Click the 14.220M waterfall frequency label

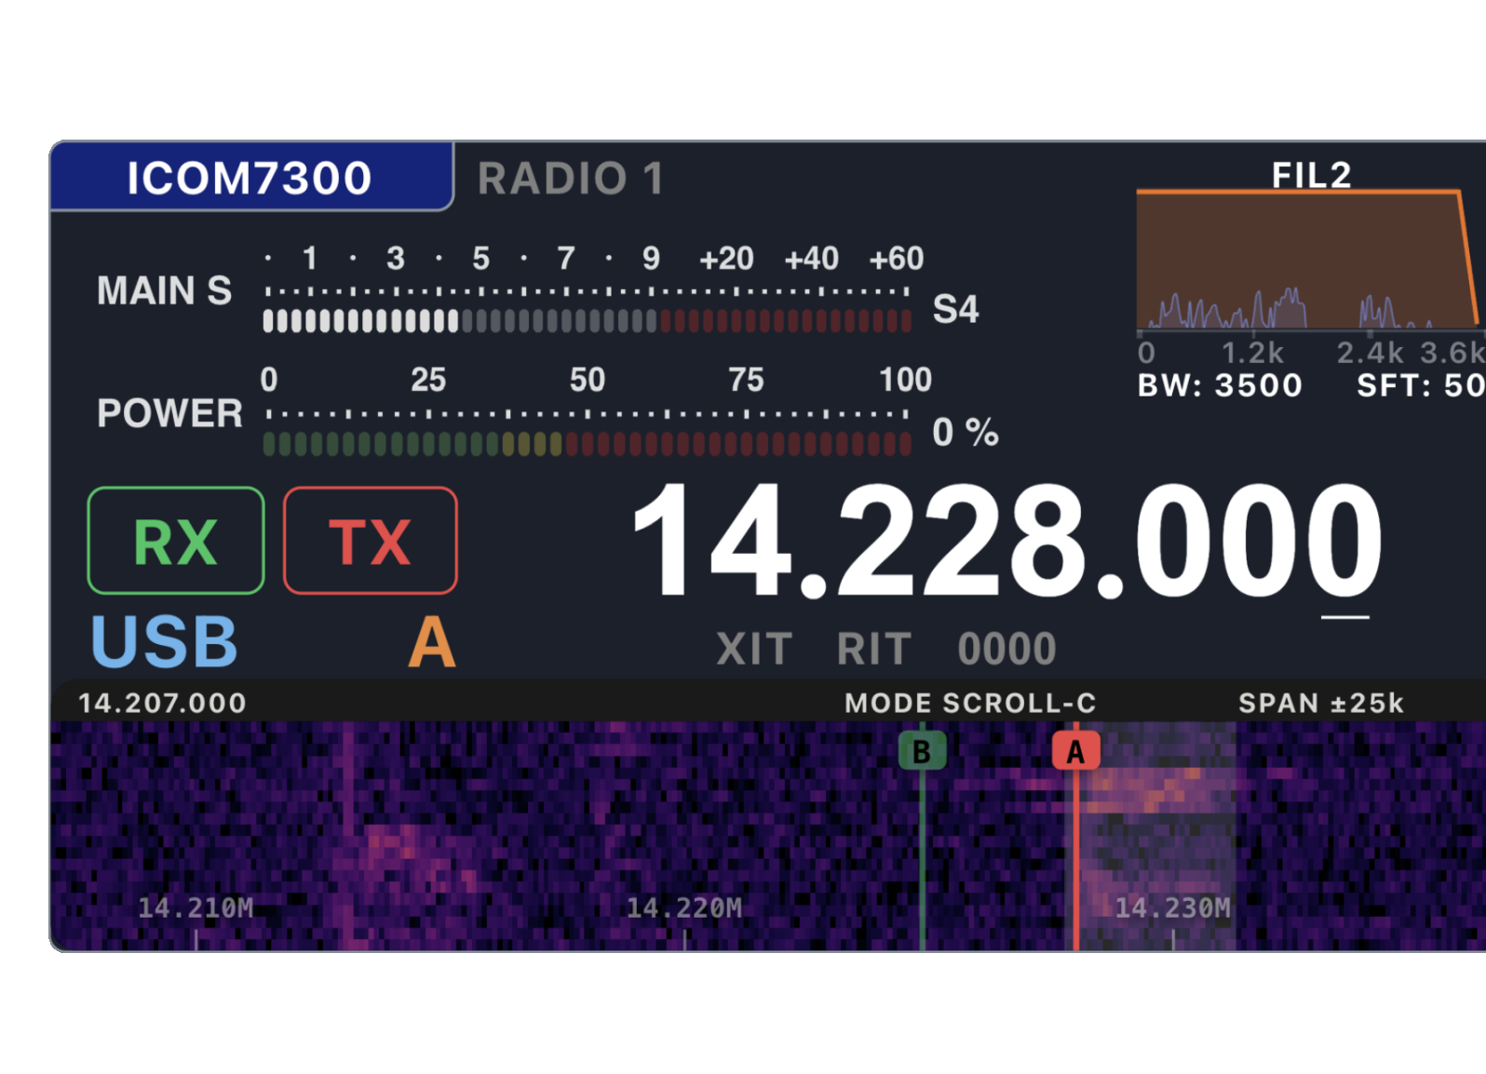[684, 907]
